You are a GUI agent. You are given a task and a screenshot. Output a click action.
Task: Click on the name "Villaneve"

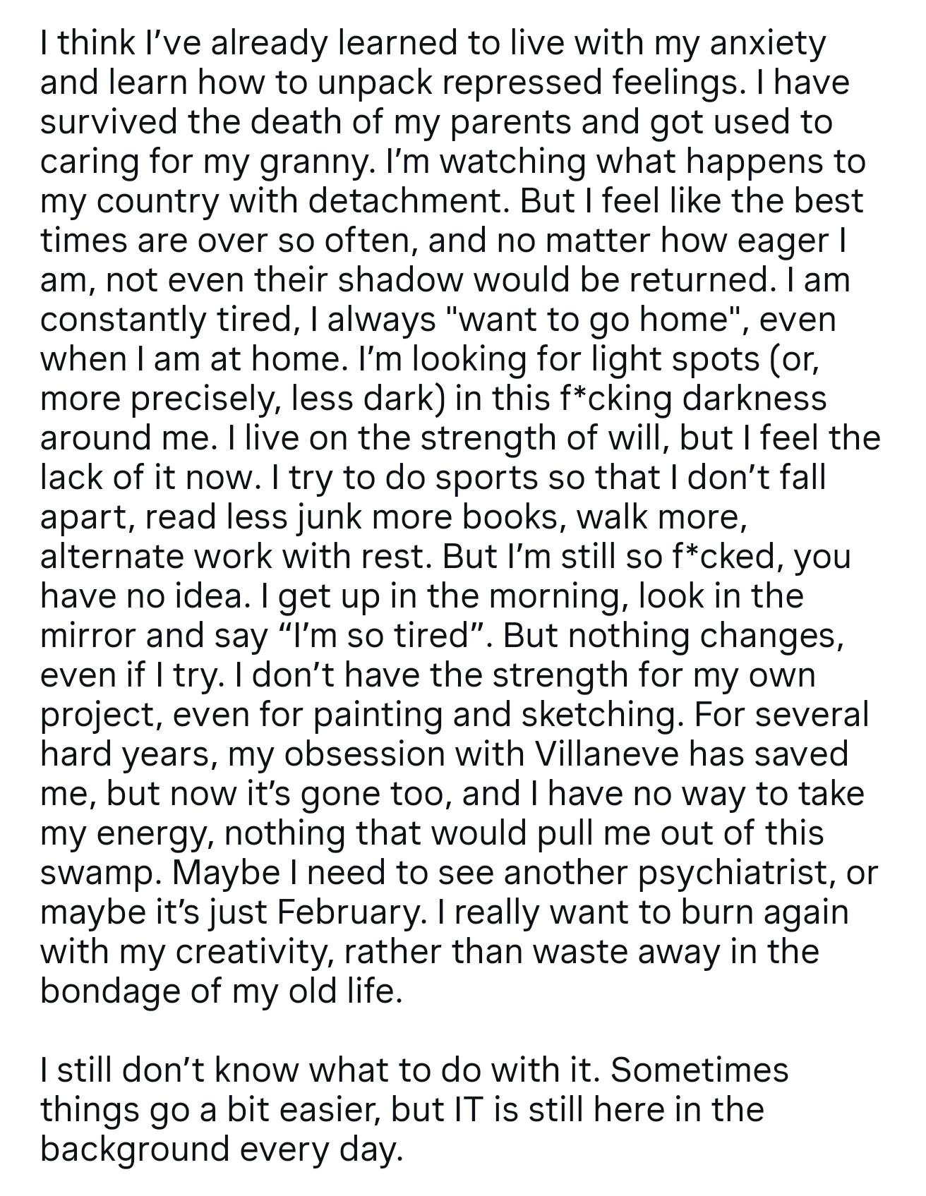coord(608,755)
